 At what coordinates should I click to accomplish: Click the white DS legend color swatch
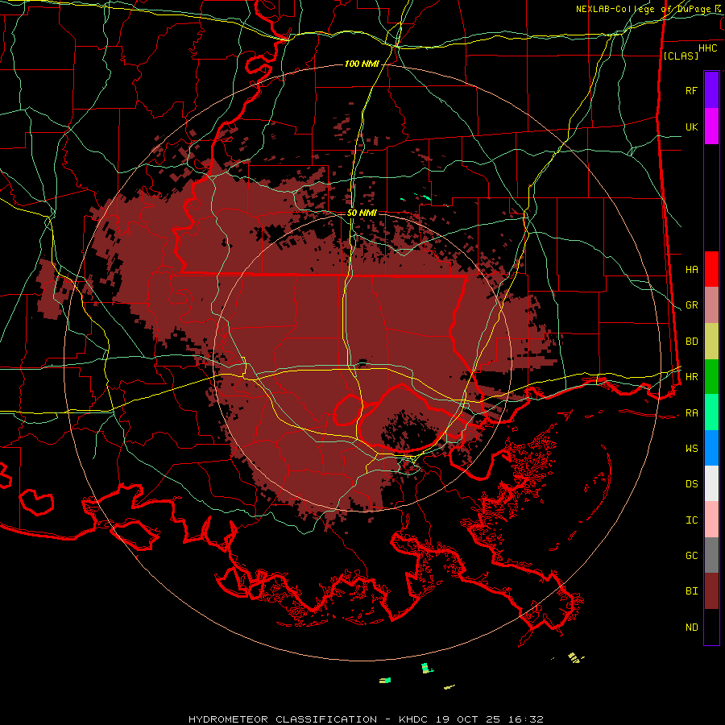(x=711, y=483)
